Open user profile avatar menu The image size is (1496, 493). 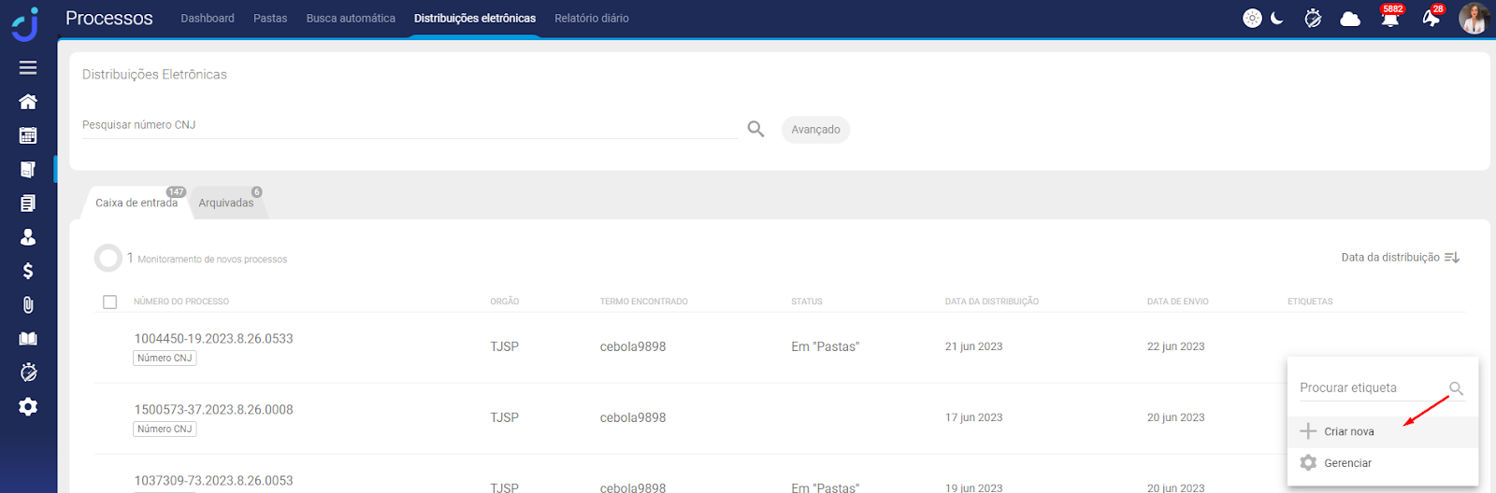1474,19
